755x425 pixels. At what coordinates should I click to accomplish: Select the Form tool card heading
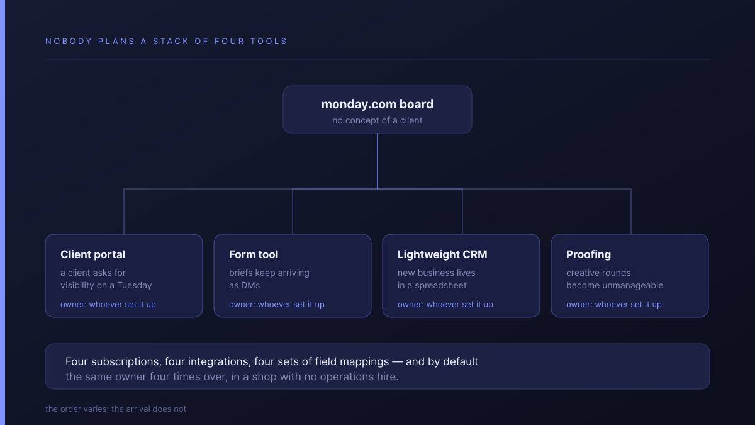point(254,254)
